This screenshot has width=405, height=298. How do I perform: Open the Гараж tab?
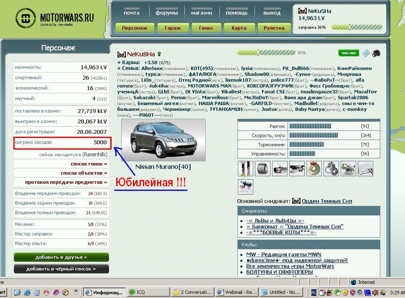point(172,28)
